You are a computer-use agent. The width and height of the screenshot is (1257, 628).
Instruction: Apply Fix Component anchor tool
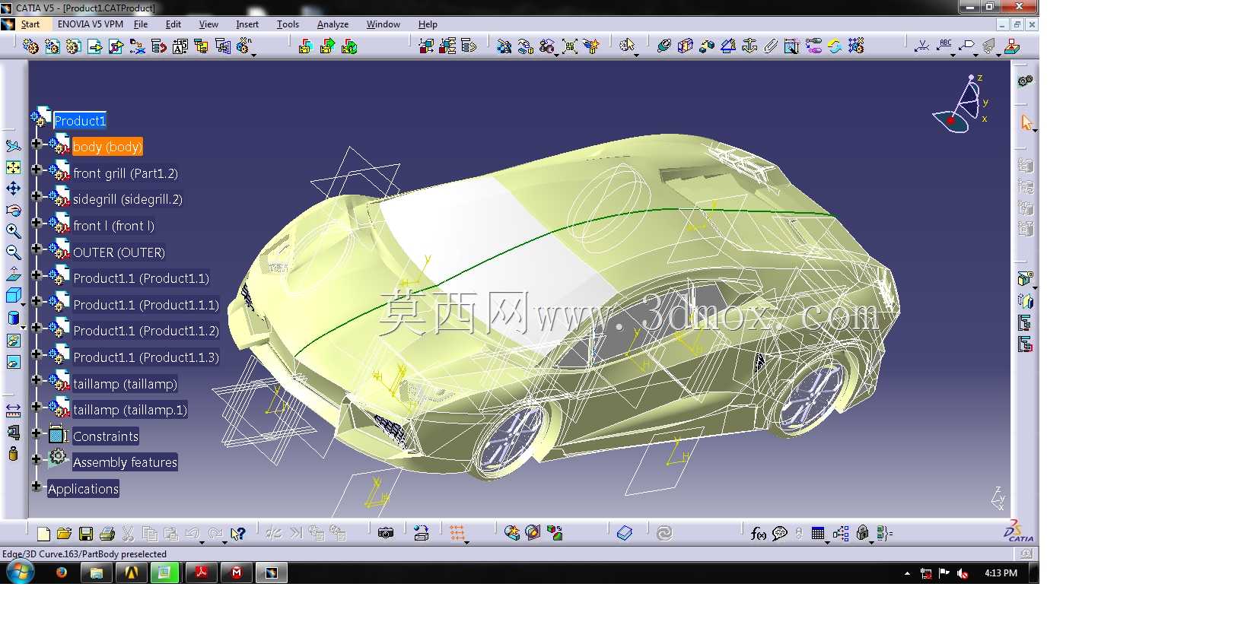point(749,46)
